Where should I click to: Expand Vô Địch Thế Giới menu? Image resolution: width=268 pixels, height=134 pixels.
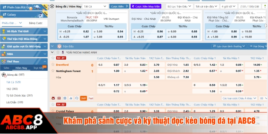click(45, 31)
